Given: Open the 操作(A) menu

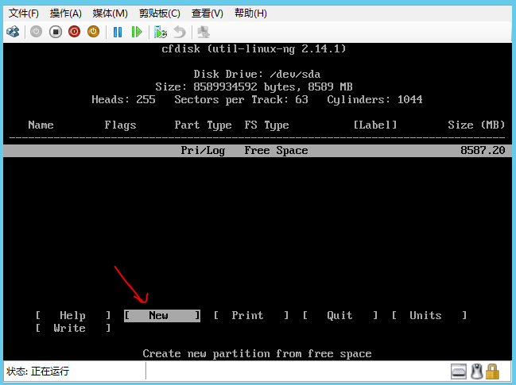Looking at the screenshot, I should click(65, 13).
